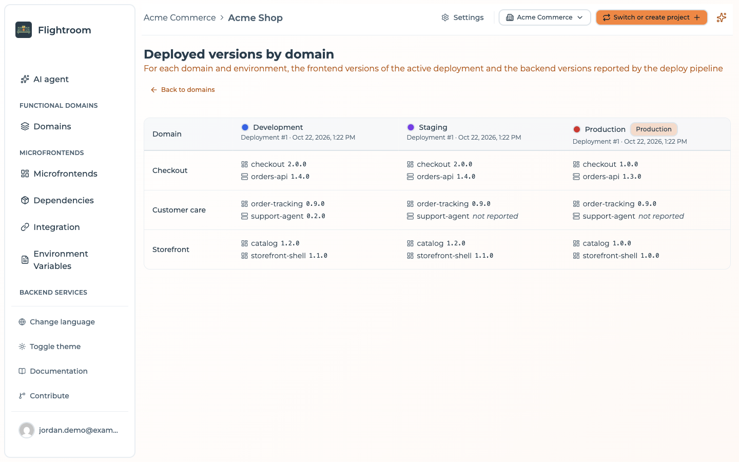Click support-agent backend icon in Staging
Viewport: 739px width, 462px height.
click(x=410, y=216)
